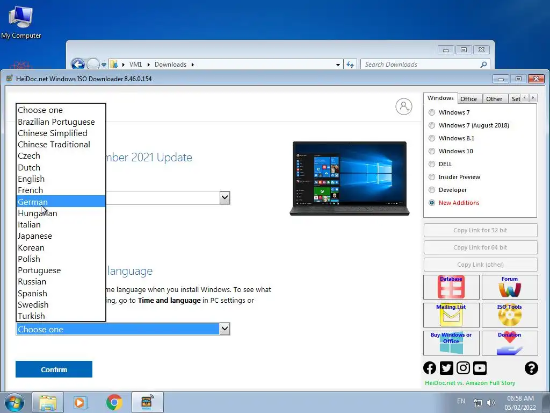Select the Windows 8.1 radio button
The image size is (550, 413).
432,138
